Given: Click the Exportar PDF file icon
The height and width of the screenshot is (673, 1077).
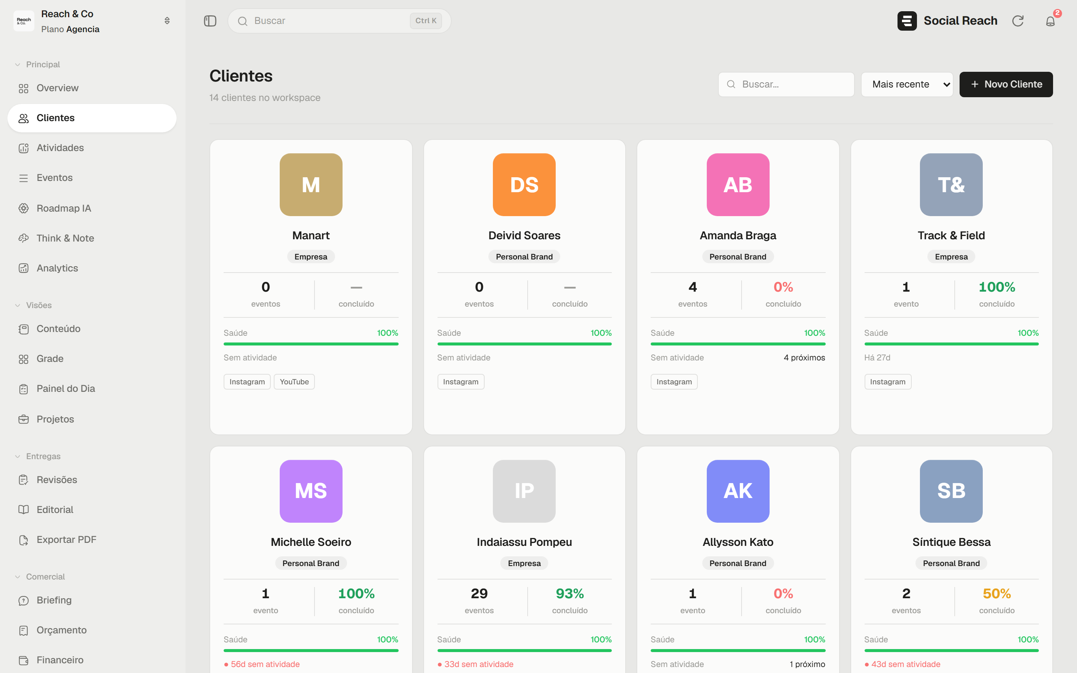Looking at the screenshot, I should [24, 540].
